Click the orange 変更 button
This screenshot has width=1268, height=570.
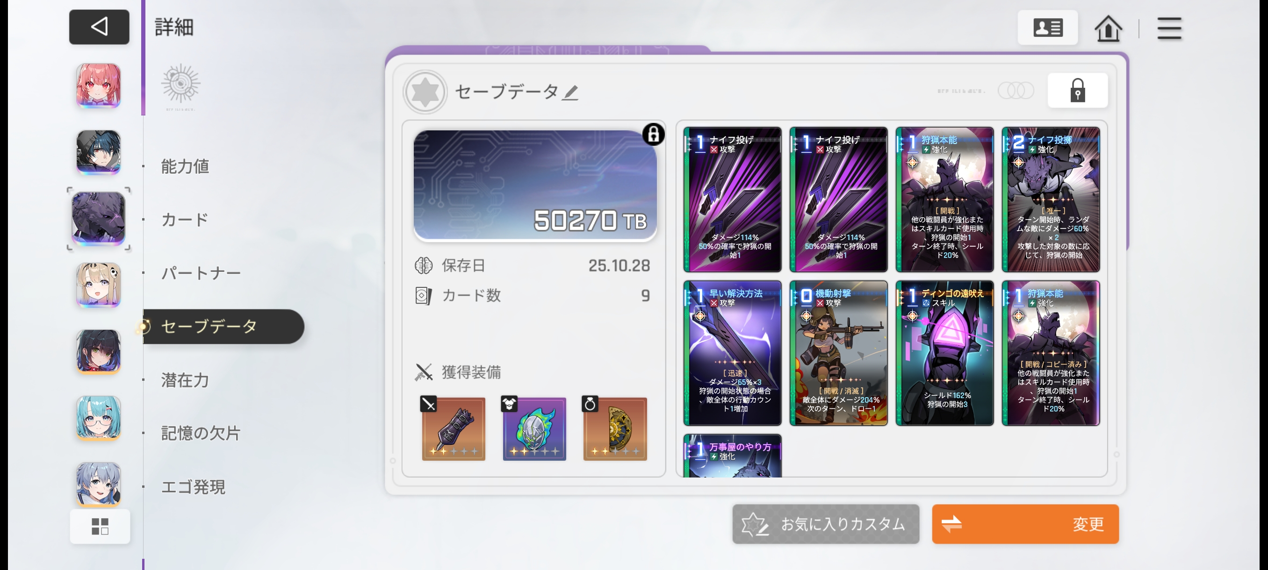[1025, 524]
